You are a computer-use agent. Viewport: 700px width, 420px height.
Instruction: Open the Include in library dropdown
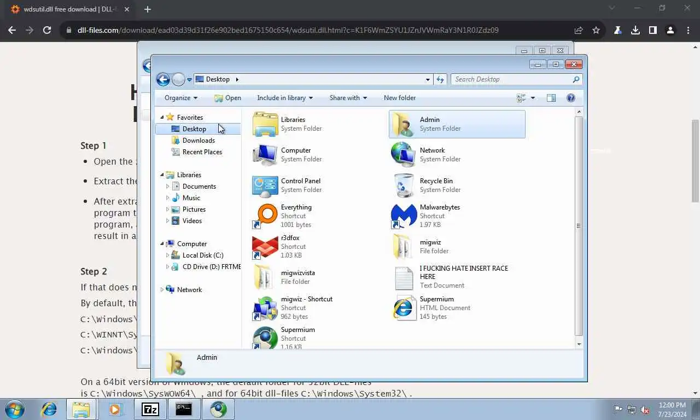(285, 98)
